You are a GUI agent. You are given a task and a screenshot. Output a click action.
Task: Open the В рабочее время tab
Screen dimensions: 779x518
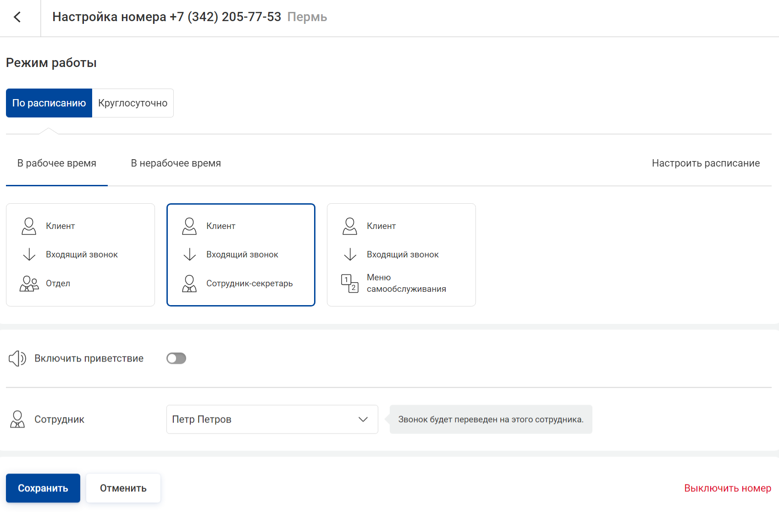tap(57, 163)
